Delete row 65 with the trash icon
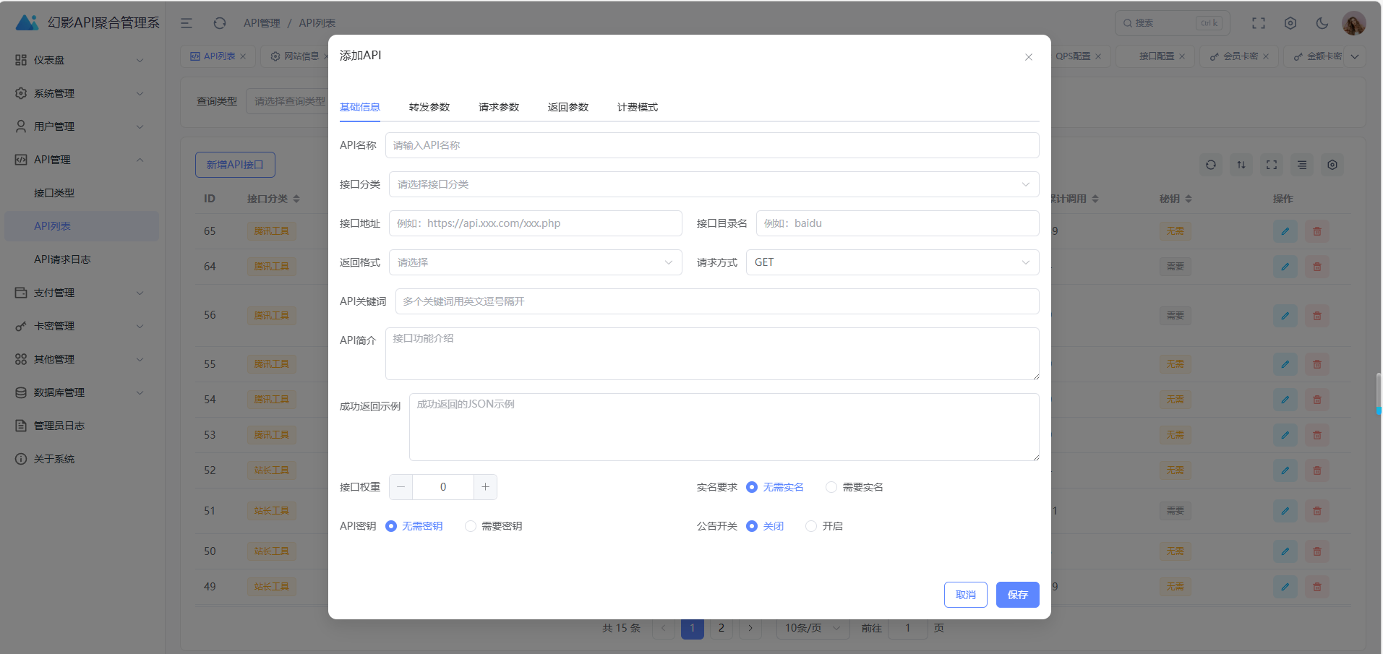This screenshot has width=1383, height=654. point(1317,231)
